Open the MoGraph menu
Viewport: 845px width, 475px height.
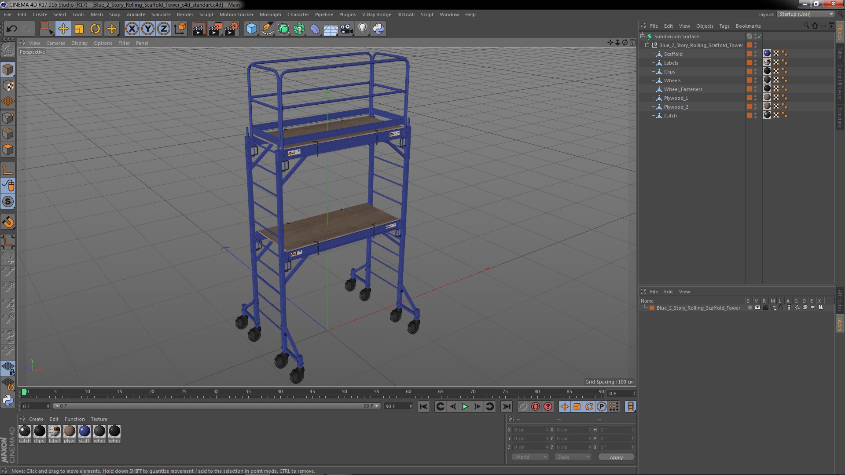[x=270, y=15]
